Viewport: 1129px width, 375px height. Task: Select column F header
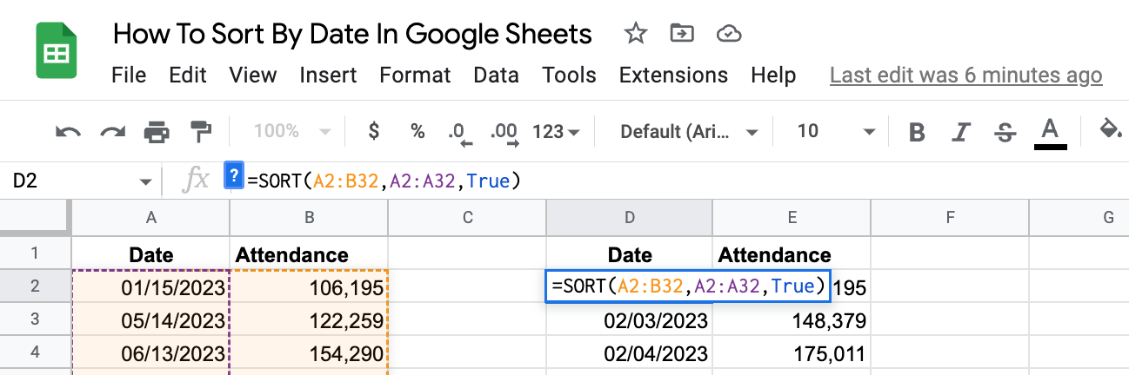(x=950, y=218)
